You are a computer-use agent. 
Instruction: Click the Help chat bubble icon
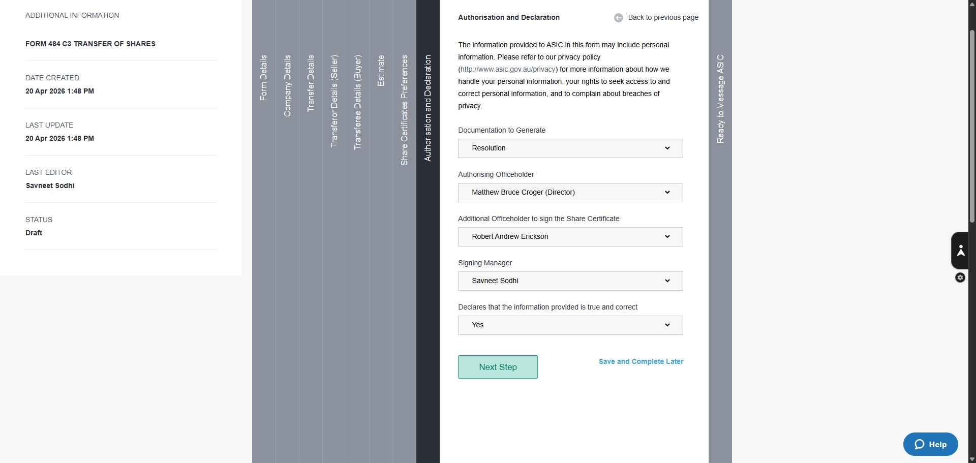coord(919,444)
